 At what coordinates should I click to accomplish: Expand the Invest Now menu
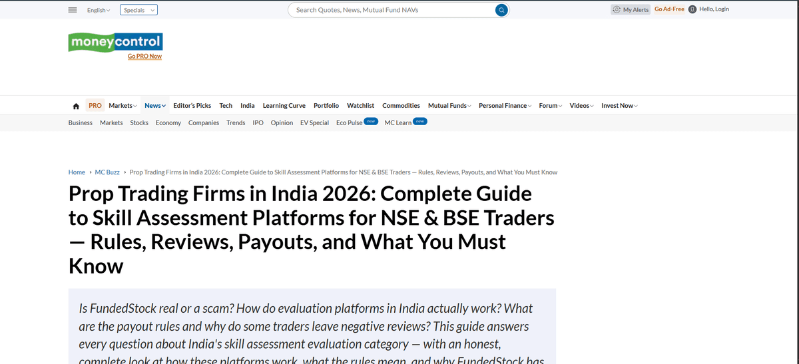(x=619, y=106)
